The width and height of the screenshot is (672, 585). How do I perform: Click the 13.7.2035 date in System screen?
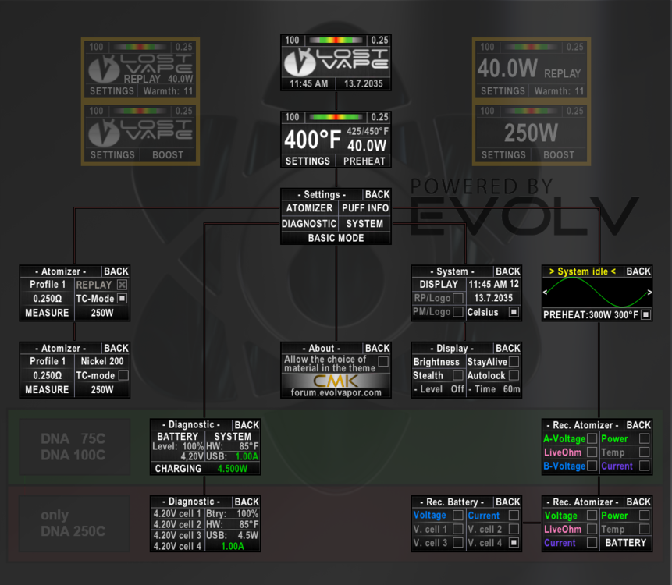tap(493, 298)
